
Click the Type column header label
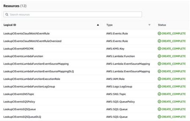click(x=110, y=25)
